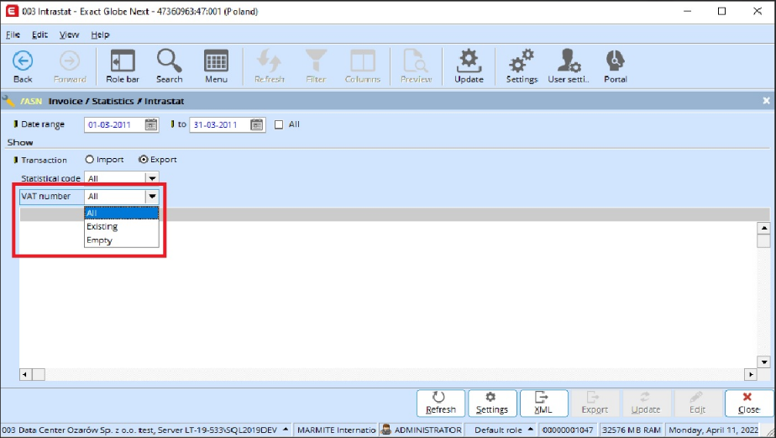
Task: Click the 32576 MB RAM status entry
Action: [x=631, y=430]
